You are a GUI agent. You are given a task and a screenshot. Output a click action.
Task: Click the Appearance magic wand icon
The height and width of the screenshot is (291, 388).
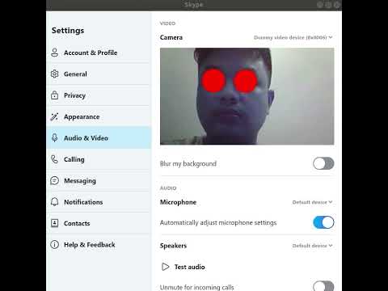pyautogui.click(x=54, y=116)
